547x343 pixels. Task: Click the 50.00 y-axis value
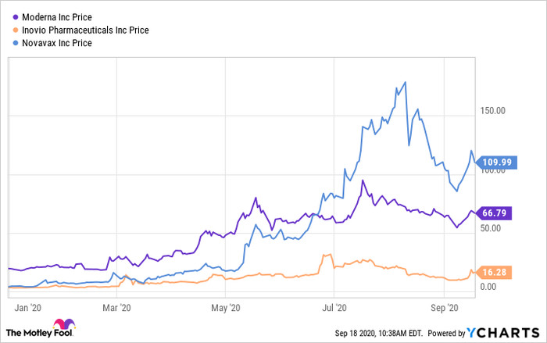pyautogui.click(x=492, y=228)
